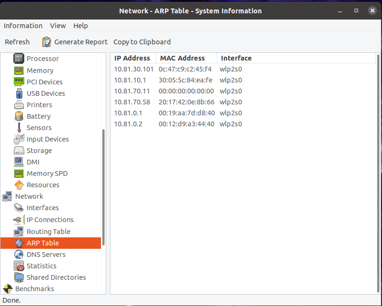Open Sensors via thermometer icon
This screenshot has width=382, height=306.
click(19, 128)
